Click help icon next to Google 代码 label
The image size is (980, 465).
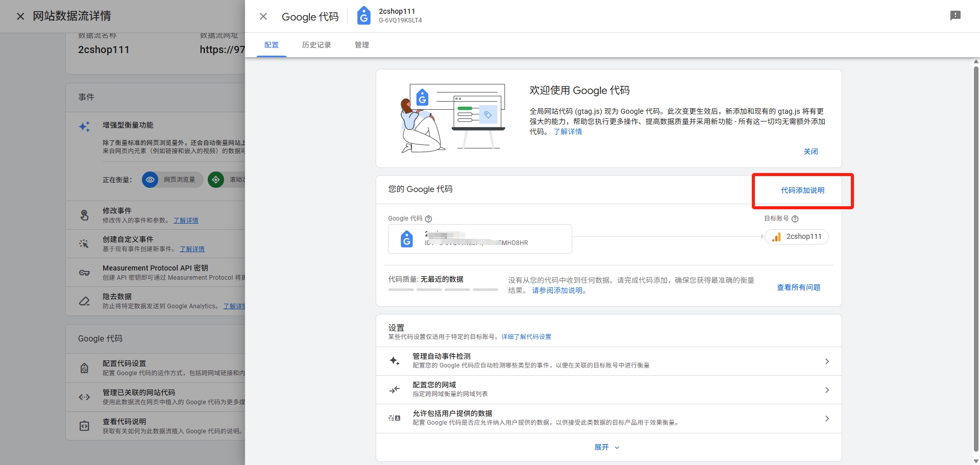[429, 219]
